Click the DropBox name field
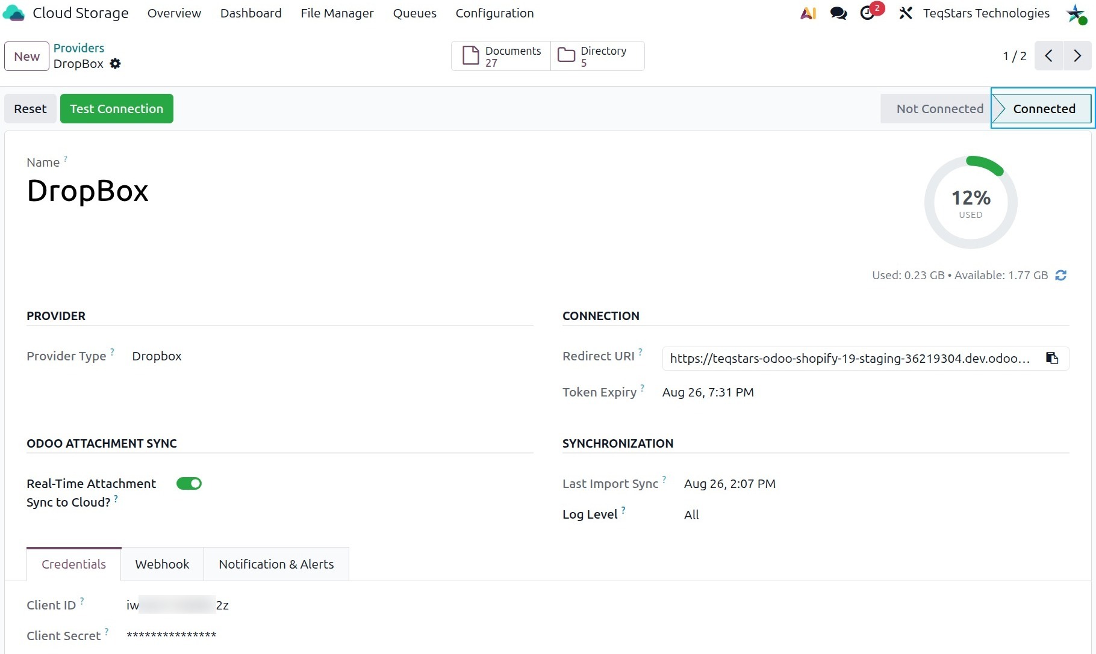This screenshot has height=654, width=1096. pos(88,191)
